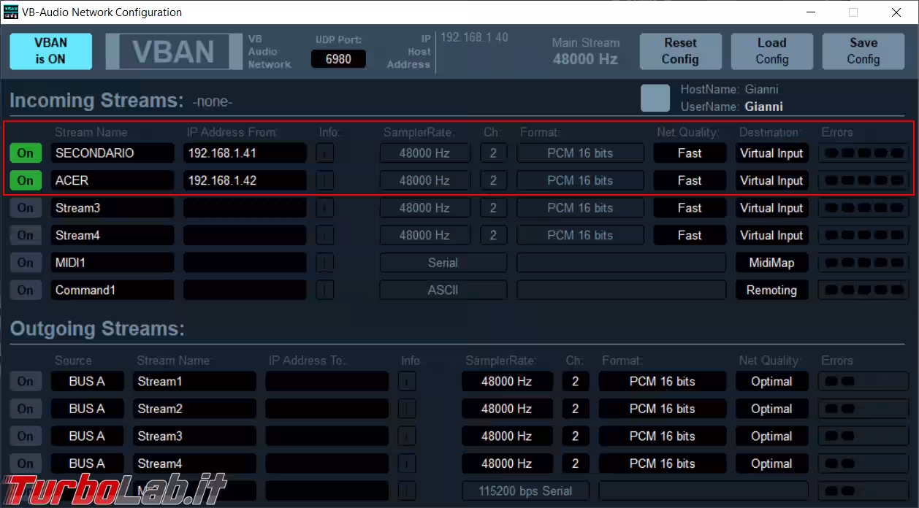Click the info icon for Command1 stream
Viewport: 919px width, 508px height.
[324, 290]
